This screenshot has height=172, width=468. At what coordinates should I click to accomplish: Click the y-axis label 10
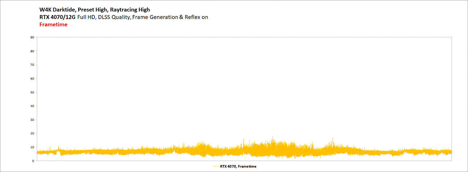pos(33,147)
